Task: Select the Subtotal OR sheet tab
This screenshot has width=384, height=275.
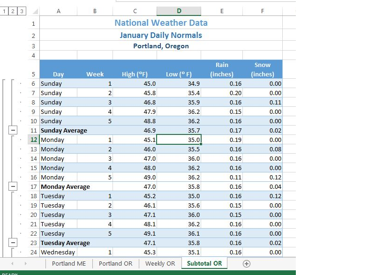Action: pos(204,263)
